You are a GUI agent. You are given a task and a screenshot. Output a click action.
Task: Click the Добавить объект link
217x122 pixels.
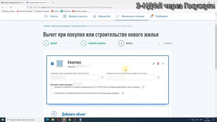[74, 114]
